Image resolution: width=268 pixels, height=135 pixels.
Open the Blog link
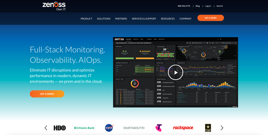(x=198, y=6)
